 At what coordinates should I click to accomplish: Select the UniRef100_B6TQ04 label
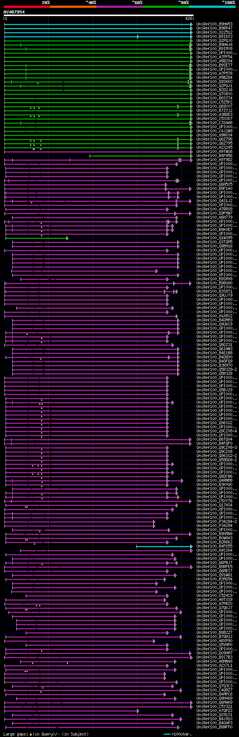coord(214,440)
